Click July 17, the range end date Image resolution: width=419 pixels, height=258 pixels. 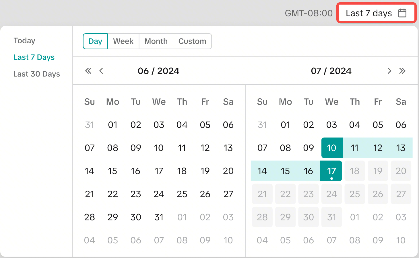331,171
